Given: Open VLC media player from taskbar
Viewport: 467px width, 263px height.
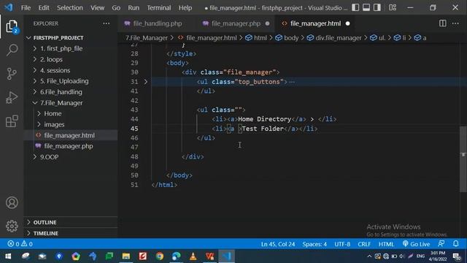Looking at the screenshot, I should 193,256.
